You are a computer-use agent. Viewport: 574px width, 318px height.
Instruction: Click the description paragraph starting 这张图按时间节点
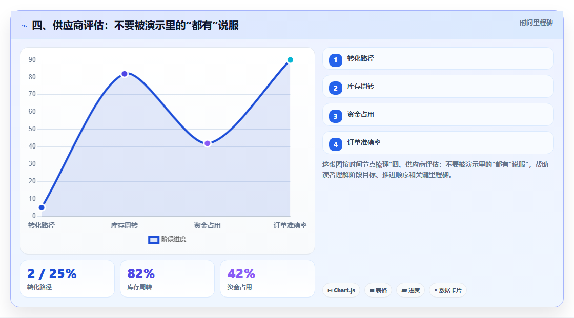pos(435,170)
